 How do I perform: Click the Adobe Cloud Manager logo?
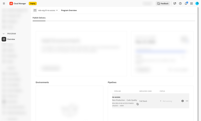coord(11,3)
